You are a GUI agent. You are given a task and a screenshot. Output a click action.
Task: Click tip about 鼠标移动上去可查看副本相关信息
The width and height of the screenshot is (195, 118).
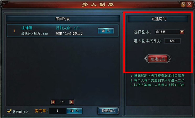[x=157, y=76]
